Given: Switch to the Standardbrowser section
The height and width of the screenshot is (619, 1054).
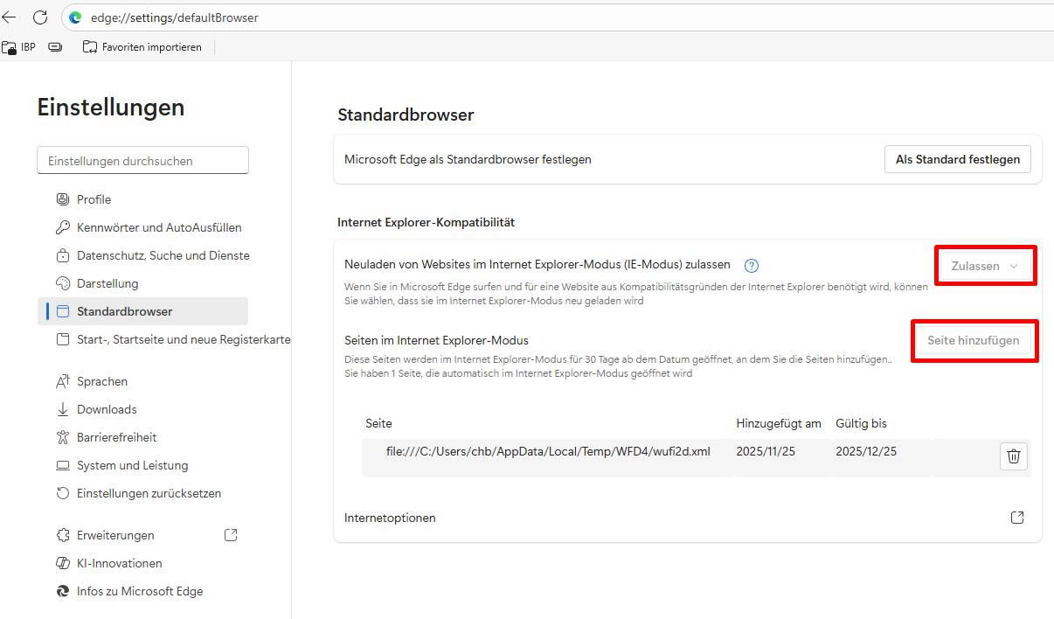Looking at the screenshot, I should (127, 310).
